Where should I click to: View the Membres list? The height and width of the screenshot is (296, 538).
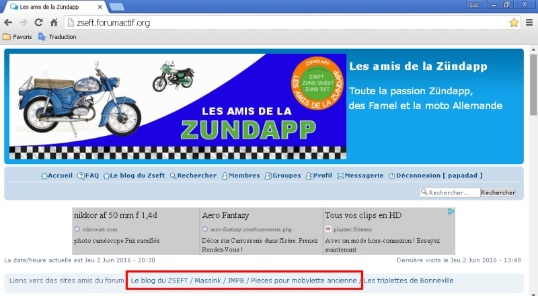tap(241, 176)
